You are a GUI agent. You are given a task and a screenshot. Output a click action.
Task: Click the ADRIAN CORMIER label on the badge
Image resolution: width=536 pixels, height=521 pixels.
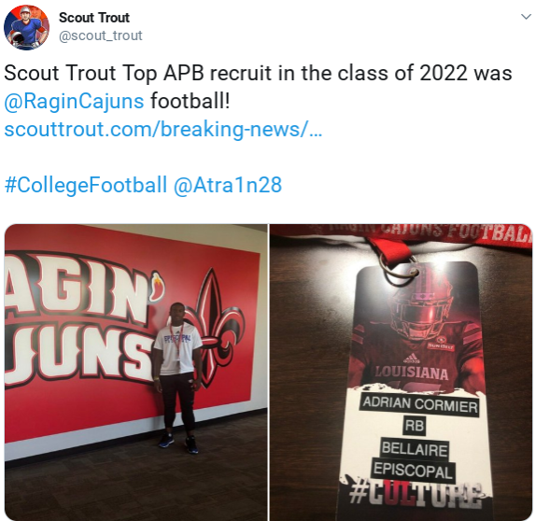(x=420, y=404)
